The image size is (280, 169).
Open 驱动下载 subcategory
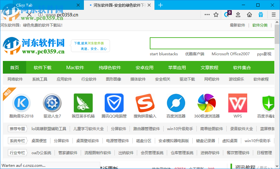pos(187,79)
